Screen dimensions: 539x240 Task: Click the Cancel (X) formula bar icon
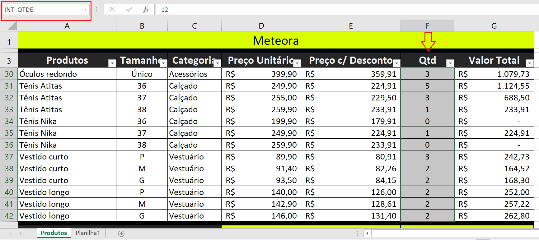click(112, 10)
